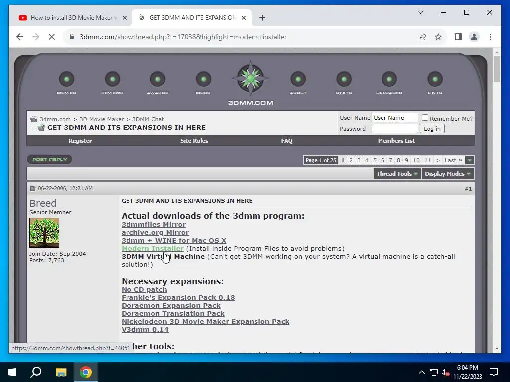Open FAQ menu item

pos(287,141)
